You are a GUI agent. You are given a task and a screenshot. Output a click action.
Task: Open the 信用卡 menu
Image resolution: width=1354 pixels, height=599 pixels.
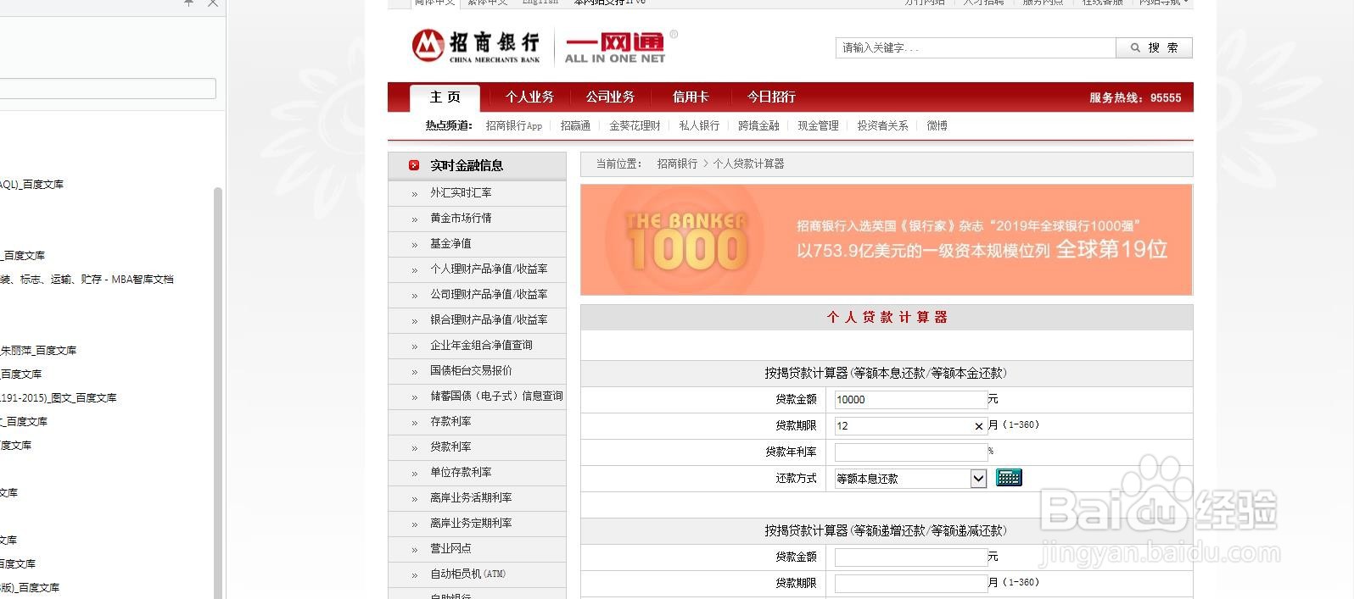point(691,97)
